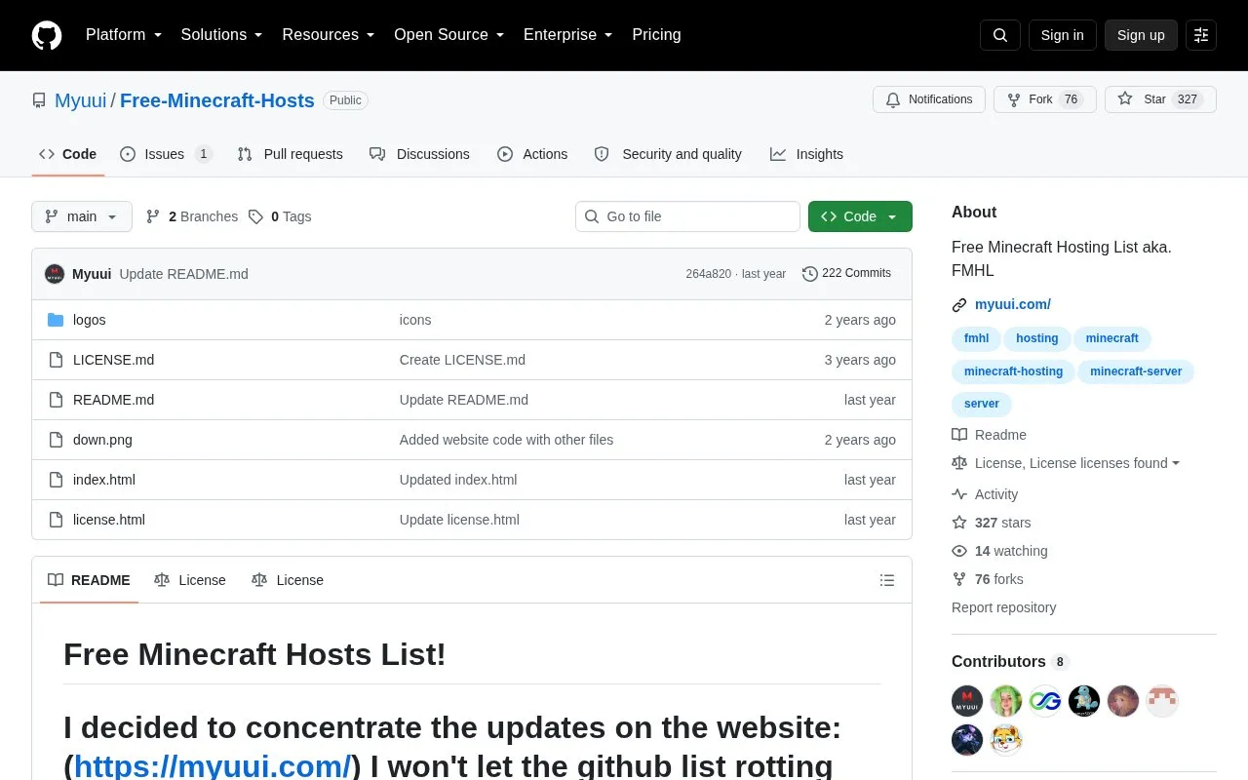Click the blue infinity-logo contributor avatar
Viewport: 1248px width, 780px height.
point(1045,700)
